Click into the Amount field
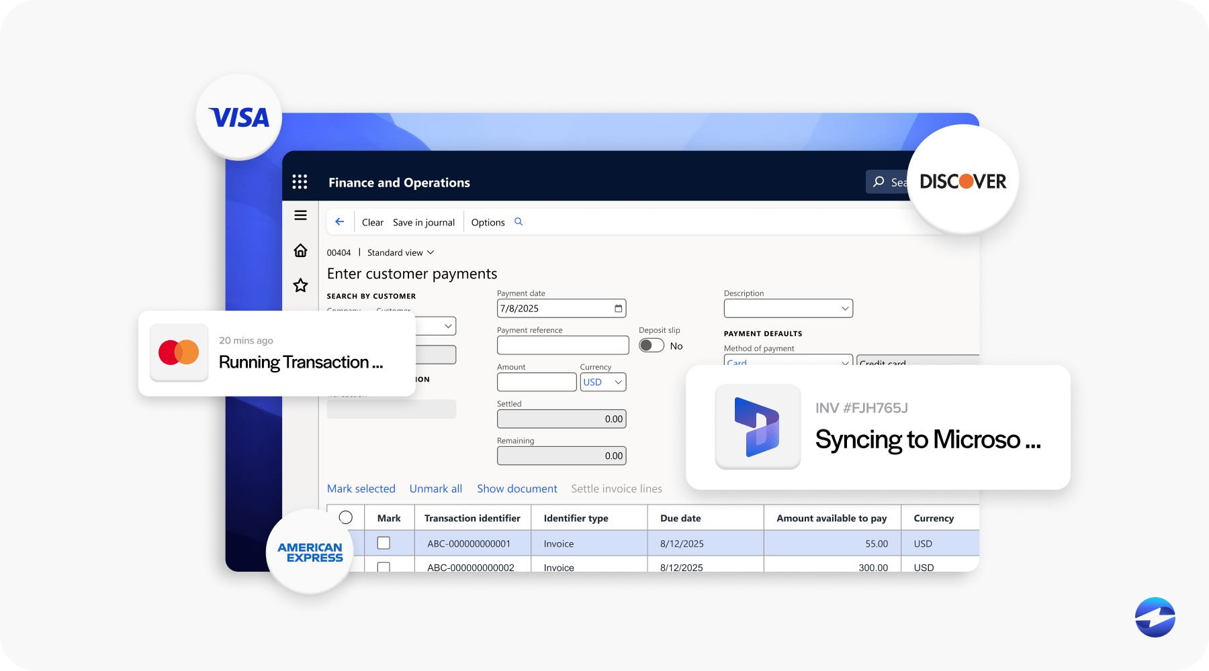 coord(537,382)
